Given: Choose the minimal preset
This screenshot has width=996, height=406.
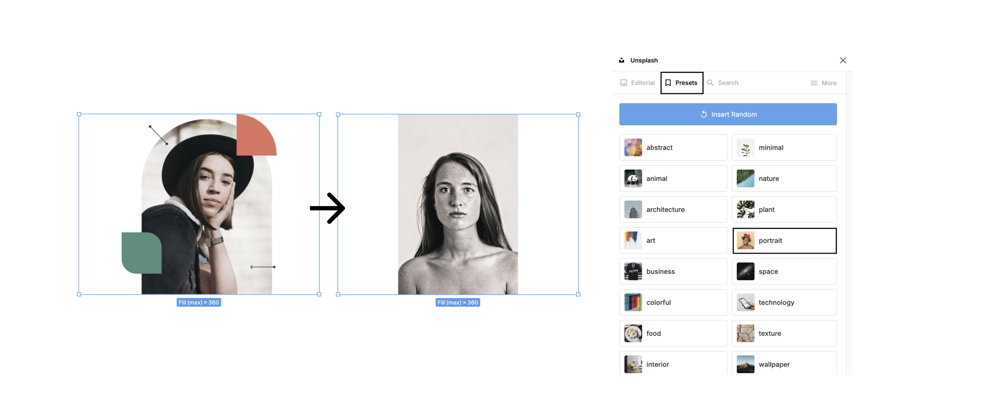Looking at the screenshot, I should click(784, 148).
